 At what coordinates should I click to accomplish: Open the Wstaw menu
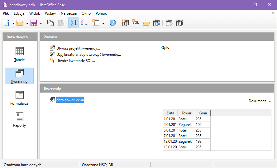[50, 13]
